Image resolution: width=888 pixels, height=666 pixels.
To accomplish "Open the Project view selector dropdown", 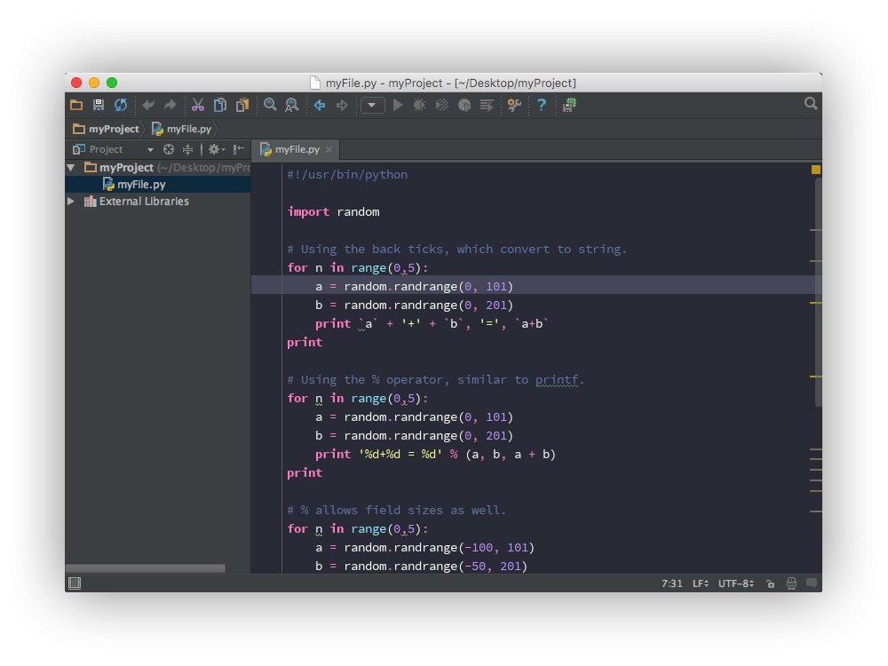I will [150, 149].
